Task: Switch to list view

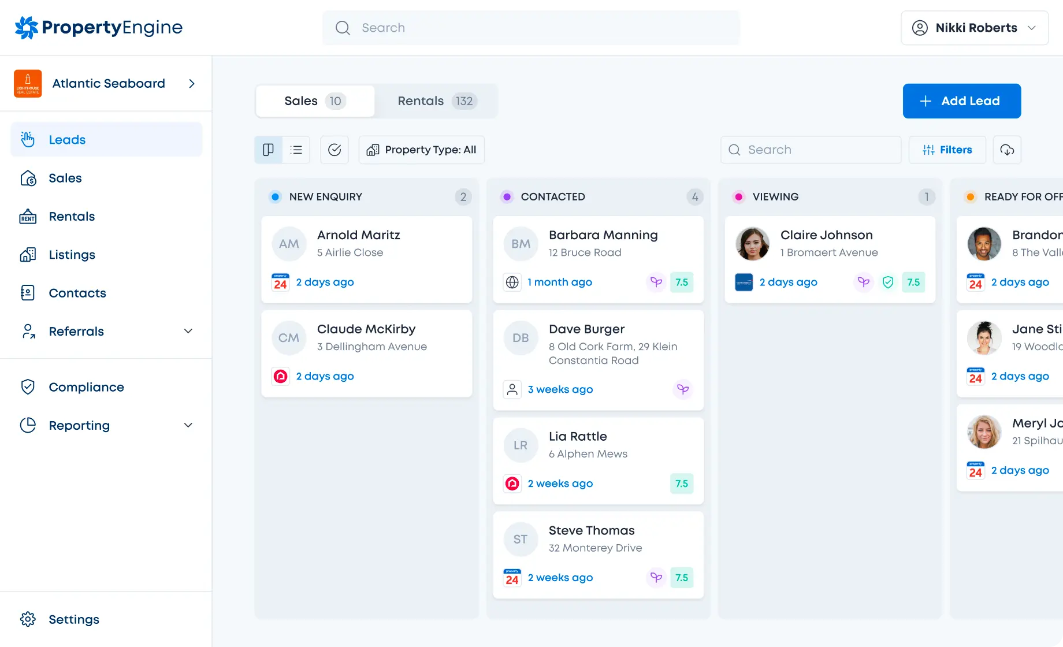Action: click(x=296, y=150)
